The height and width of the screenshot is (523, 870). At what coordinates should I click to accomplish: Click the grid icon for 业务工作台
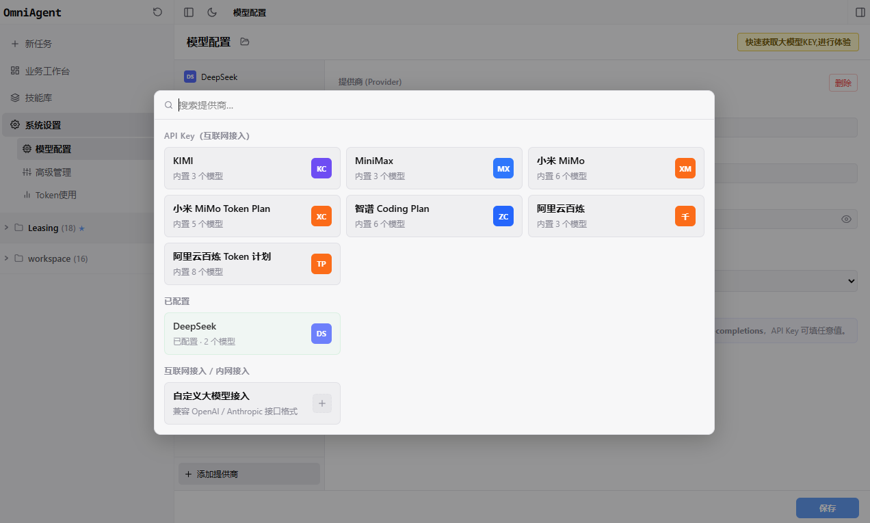point(15,70)
